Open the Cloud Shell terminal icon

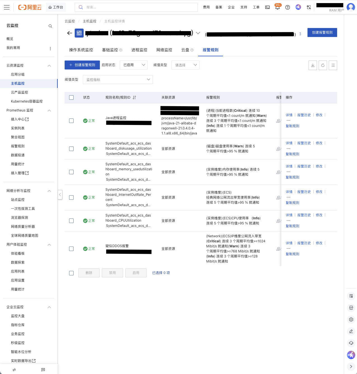(267, 7)
